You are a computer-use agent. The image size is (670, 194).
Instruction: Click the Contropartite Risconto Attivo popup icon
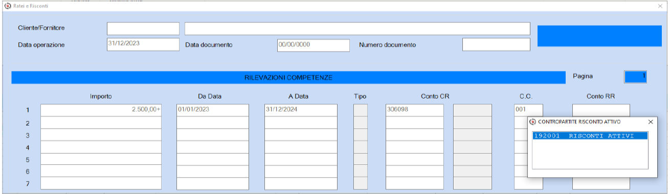click(x=533, y=122)
